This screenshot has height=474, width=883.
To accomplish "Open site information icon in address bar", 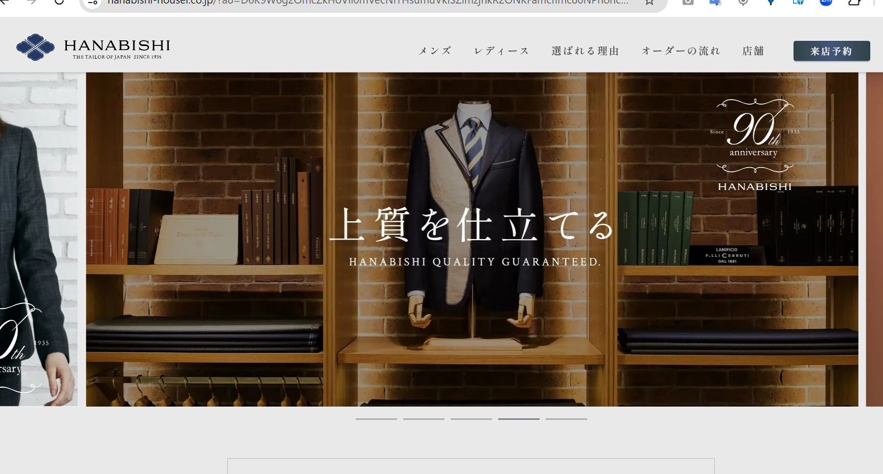I will click(93, 3).
